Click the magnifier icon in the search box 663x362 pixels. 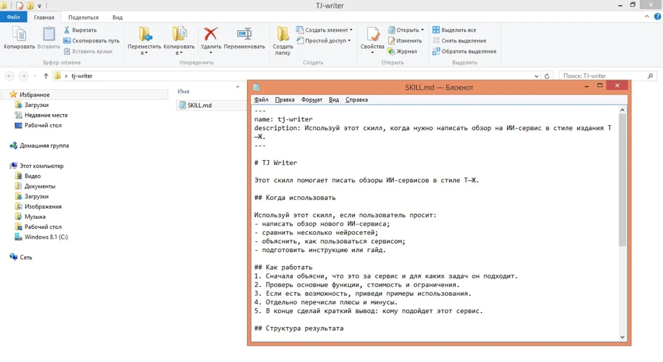(650, 76)
